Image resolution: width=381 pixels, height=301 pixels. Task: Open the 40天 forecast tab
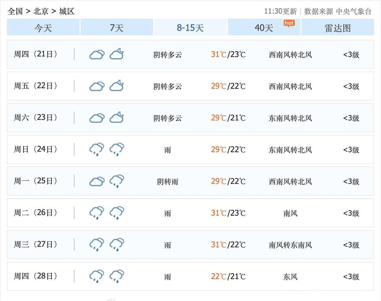pyautogui.click(x=264, y=28)
